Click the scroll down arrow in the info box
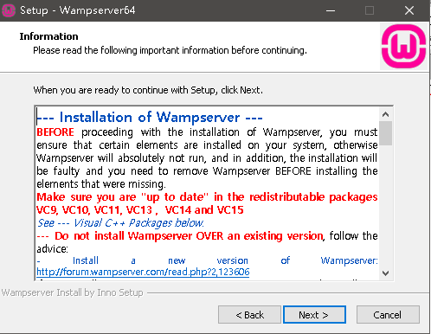431x334 pixels. coord(385,273)
